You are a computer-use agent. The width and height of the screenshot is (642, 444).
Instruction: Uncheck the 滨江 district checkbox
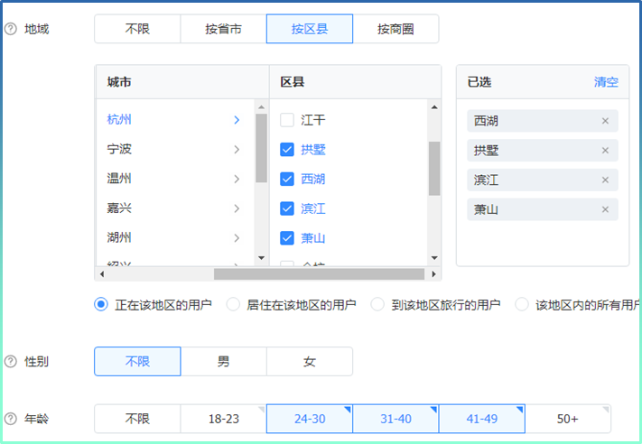pos(287,208)
